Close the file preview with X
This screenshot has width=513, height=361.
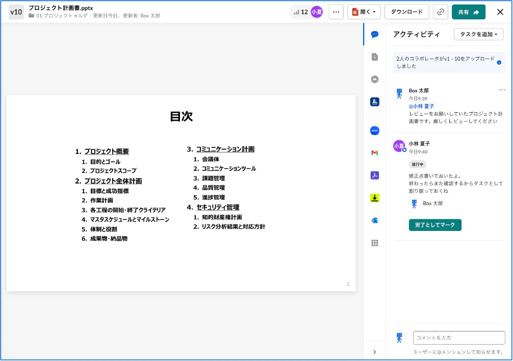tap(500, 12)
